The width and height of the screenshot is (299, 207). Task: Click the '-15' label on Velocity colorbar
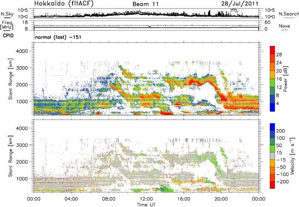click(281, 160)
